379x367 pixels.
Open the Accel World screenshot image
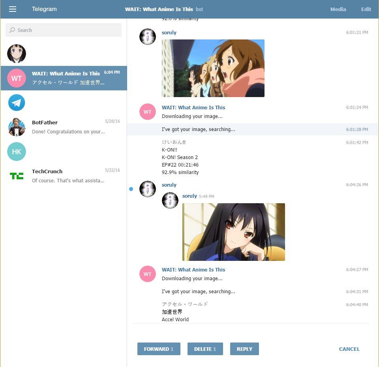233,232
